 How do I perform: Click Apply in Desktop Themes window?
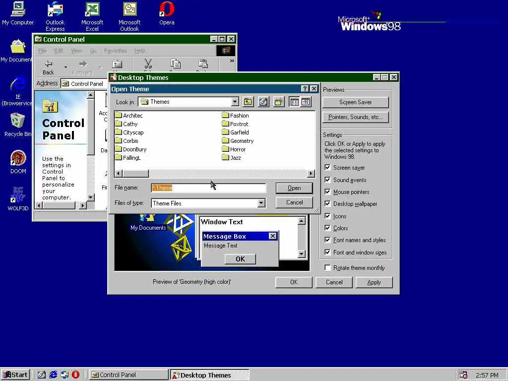pos(374,282)
